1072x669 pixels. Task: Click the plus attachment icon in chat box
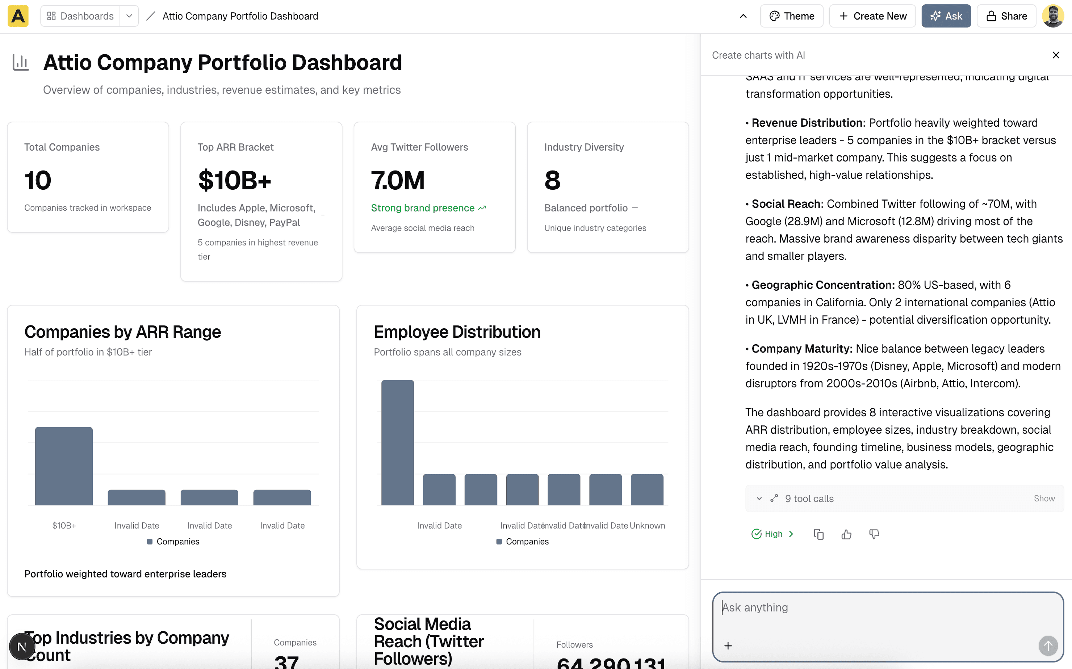click(728, 645)
